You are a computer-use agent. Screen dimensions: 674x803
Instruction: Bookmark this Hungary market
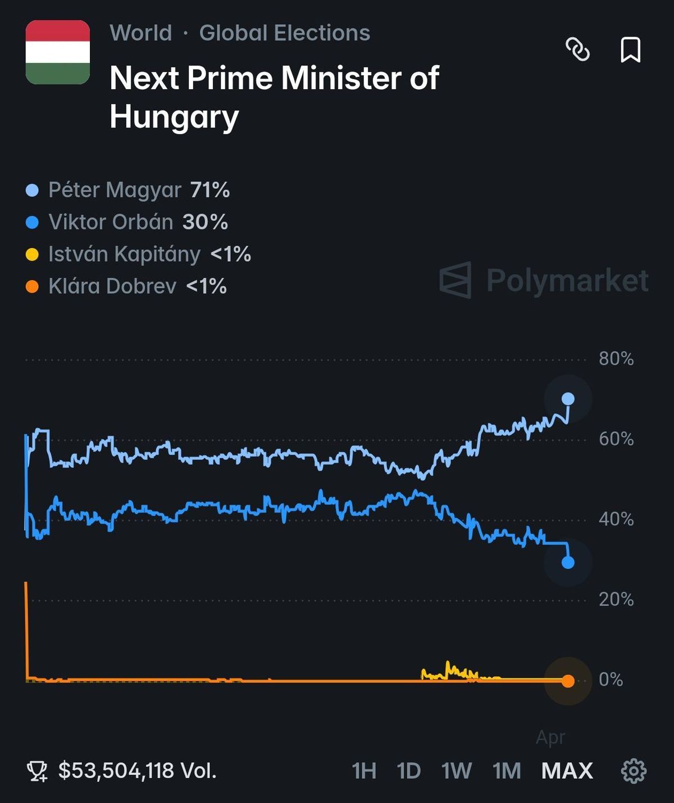630,49
